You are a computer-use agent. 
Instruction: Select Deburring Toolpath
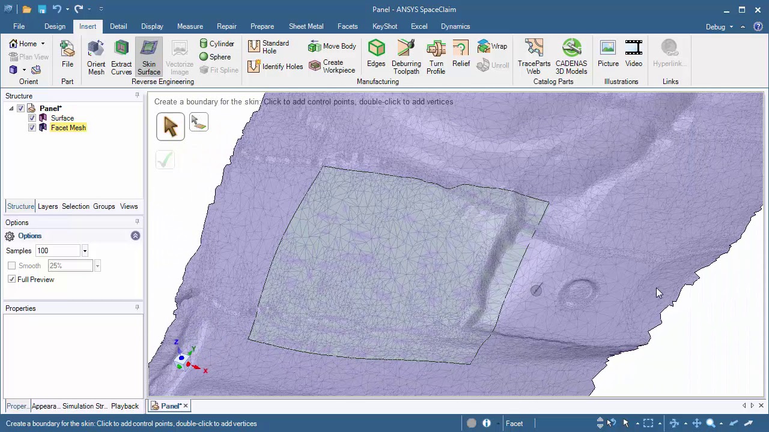(x=406, y=58)
